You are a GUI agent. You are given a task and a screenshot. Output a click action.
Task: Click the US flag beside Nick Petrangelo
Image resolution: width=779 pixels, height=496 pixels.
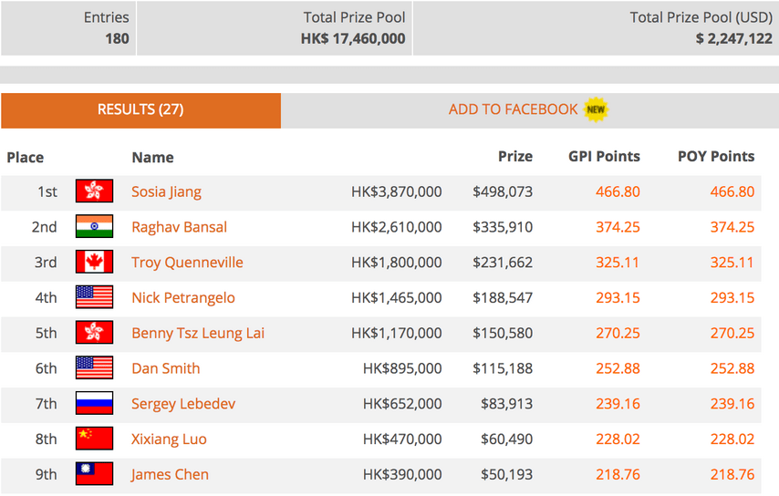94,297
